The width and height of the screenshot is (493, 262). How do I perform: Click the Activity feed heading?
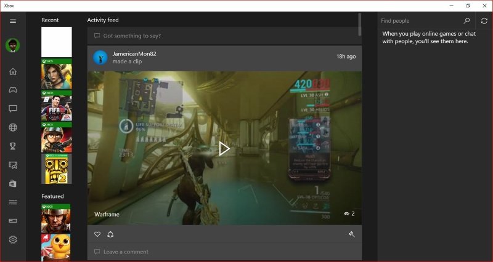tap(103, 20)
